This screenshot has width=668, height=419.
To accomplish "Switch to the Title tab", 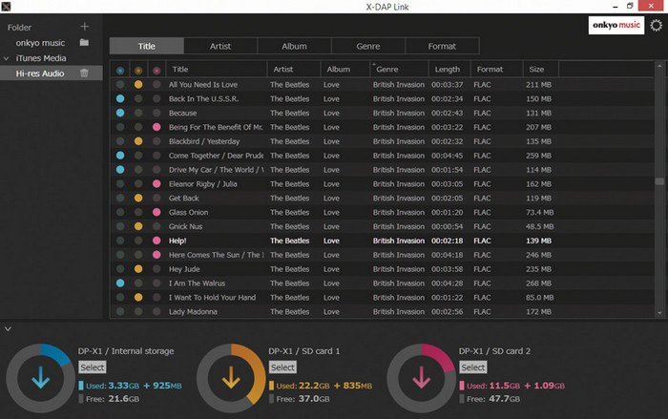I will tap(147, 46).
